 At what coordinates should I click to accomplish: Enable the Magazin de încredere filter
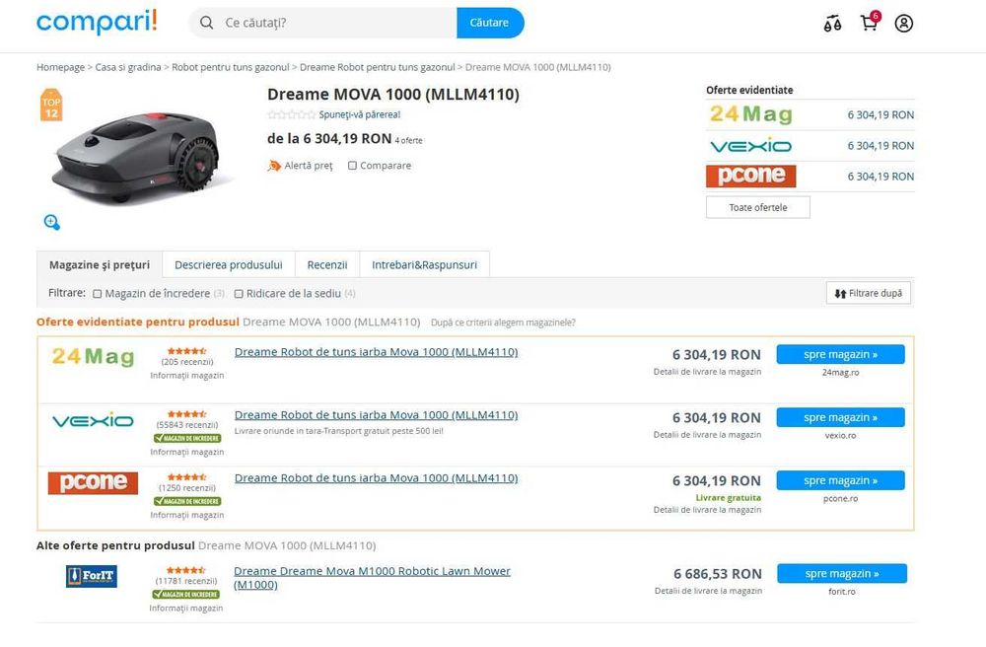click(97, 294)
